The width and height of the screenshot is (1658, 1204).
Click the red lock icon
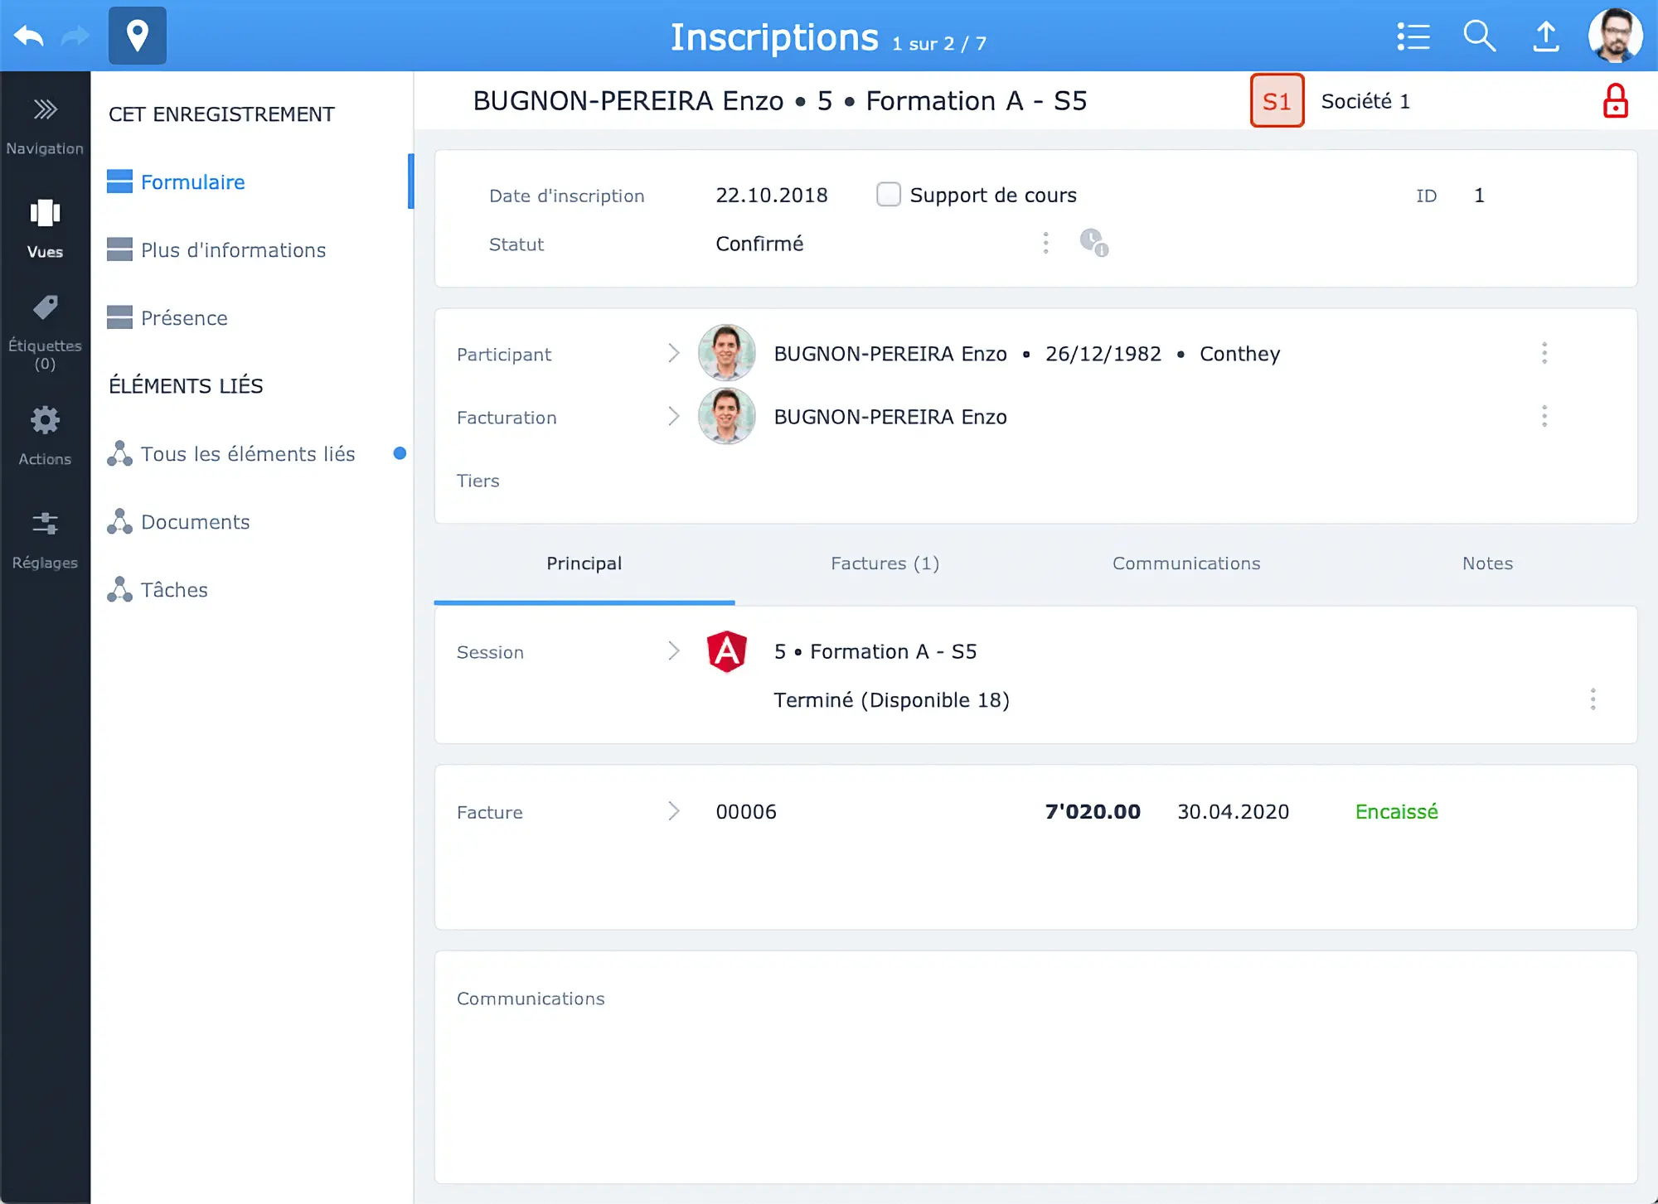[x=1615, y=101]
